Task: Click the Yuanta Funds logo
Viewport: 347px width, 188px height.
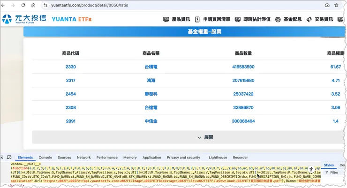Action: 24,19
